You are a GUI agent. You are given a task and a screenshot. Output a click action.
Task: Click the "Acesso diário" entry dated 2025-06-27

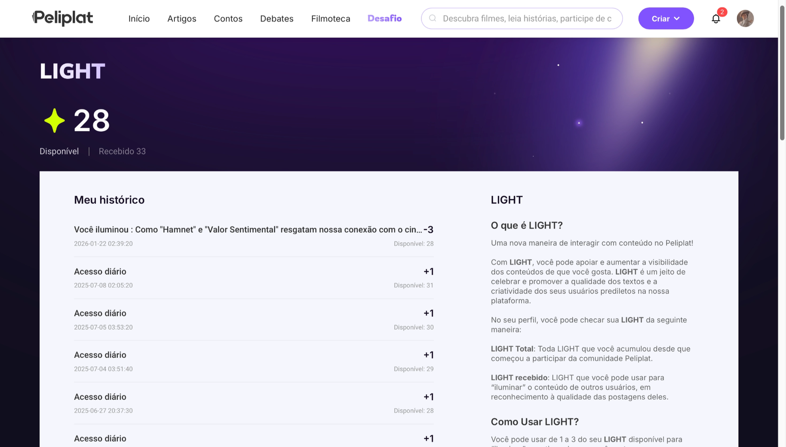coord(254,403)
